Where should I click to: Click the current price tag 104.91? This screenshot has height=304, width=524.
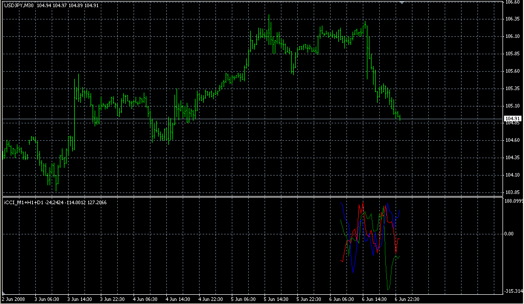[513, 119]
